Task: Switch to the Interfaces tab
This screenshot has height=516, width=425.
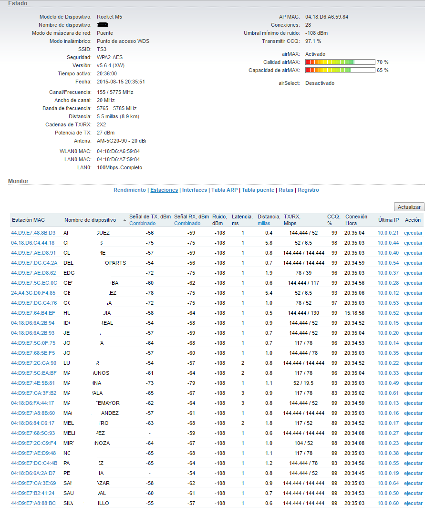Action: pyautogui.click(x=195, y=190)
